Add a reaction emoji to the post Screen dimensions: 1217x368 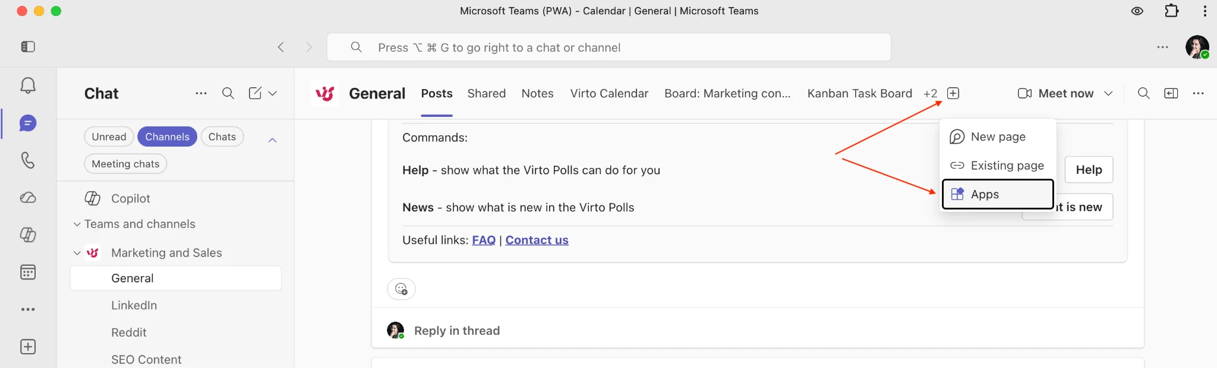pyautogui.click(x=401, y=289)
